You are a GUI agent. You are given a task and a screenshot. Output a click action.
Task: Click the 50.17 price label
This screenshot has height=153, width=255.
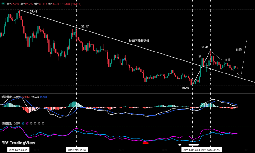(85, 26)
